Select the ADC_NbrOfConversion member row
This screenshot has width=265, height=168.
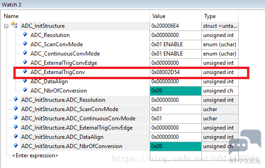[x=59, y=91]
